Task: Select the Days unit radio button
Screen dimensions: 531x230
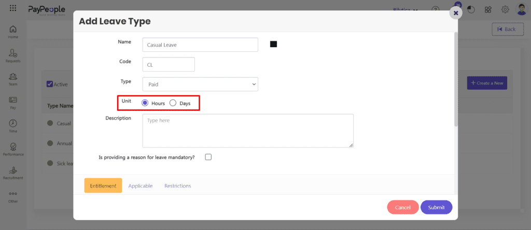Action: (173, 103)
